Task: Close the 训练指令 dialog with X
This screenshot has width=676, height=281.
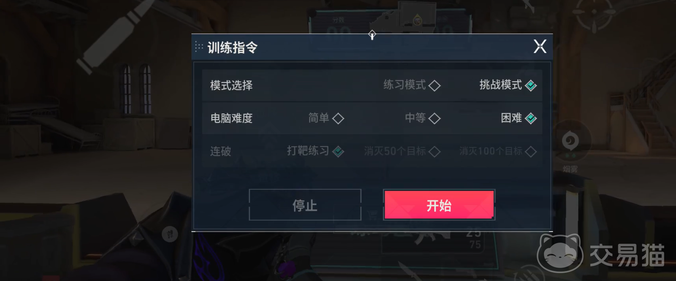Action: pos(540,47)
